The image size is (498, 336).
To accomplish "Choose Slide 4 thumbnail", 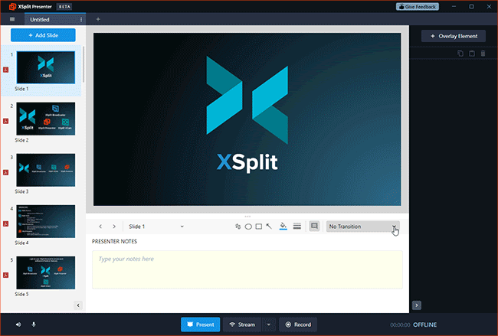I will coord(46,221).
